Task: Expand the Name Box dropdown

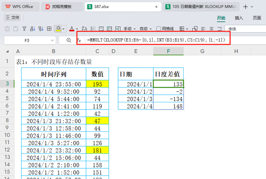Action: coord(52,40)
